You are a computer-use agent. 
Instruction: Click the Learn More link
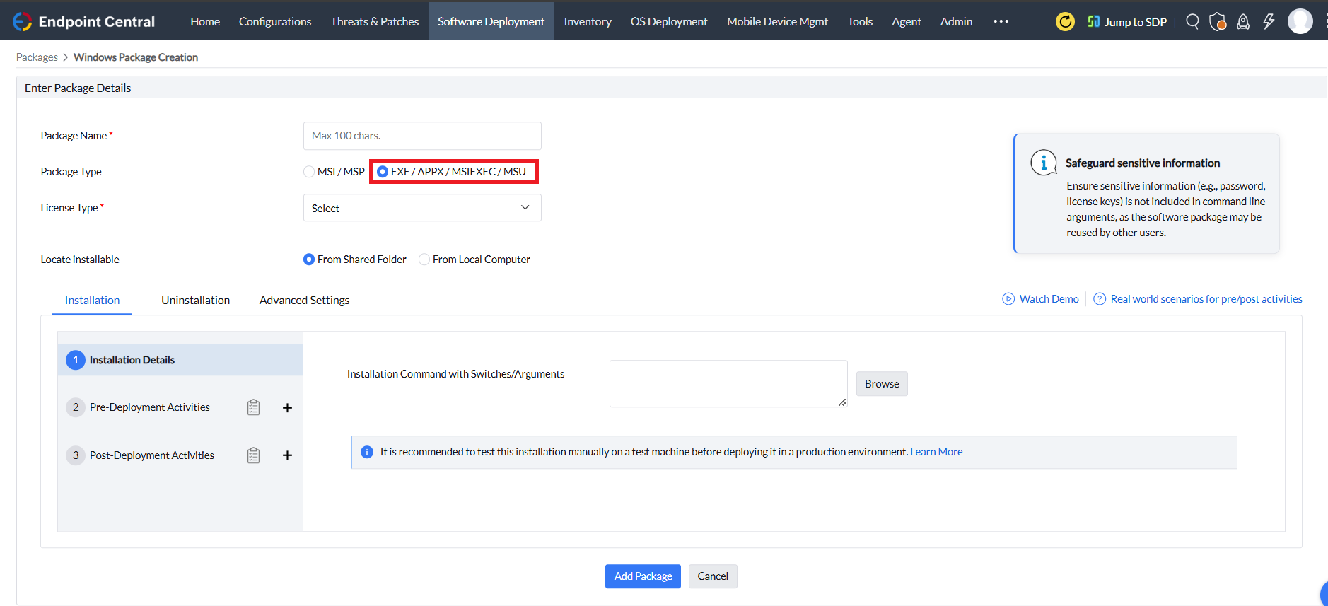click(936, 452)
